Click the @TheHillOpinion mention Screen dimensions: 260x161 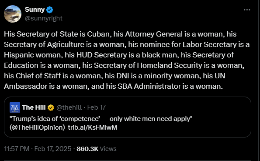click(x=37, y=127)
